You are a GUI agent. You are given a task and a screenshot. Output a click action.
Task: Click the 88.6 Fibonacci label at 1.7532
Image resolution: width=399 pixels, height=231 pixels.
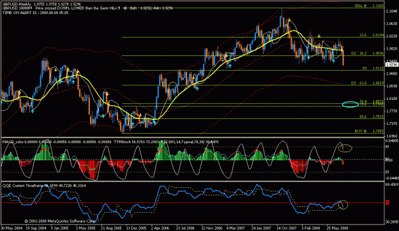372,116
